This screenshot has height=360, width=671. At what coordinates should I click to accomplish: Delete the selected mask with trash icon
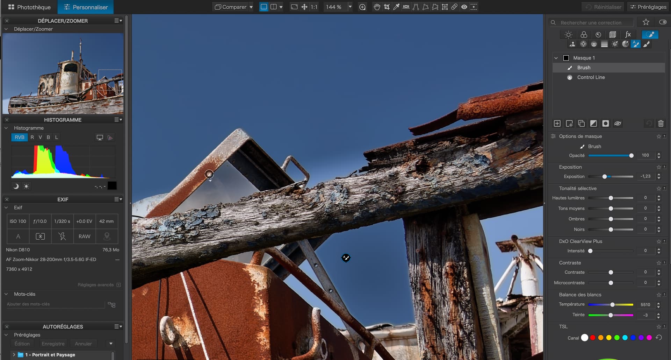tap(661, 123)
